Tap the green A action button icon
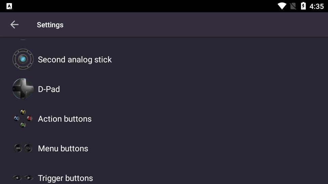Viewport: 328px width, 184px height. (x=23, y=125)
